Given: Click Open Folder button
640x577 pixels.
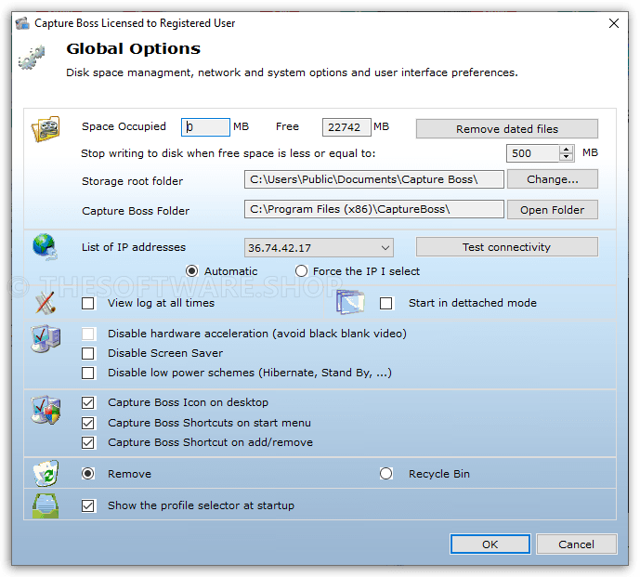Looking at the screenshot, I should 553,209.
